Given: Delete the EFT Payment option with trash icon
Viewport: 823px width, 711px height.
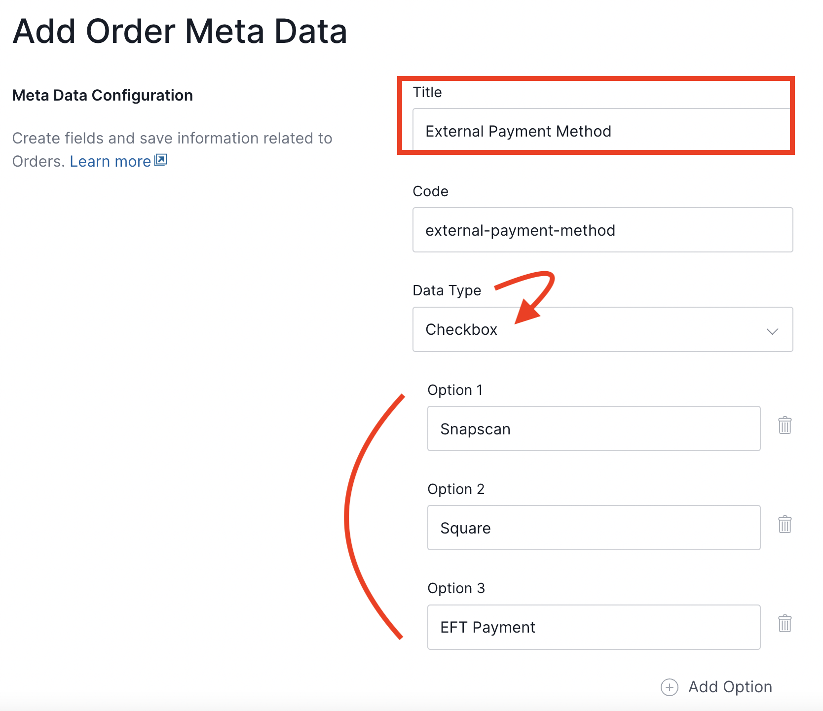Looking at the screenshot, I should [785, 623].
